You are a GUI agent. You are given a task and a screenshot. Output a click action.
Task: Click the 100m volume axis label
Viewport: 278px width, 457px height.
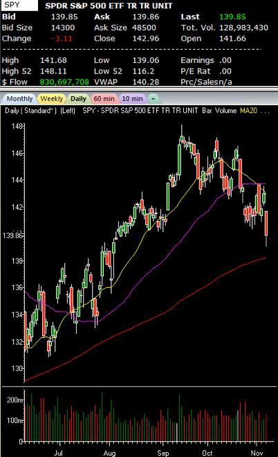point(15,420)
